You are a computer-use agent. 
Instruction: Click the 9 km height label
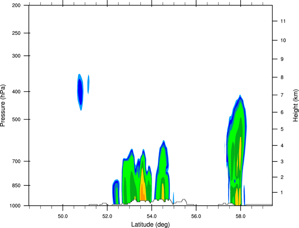point(282,59)
